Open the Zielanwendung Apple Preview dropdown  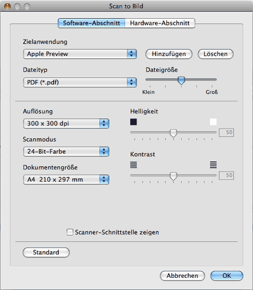[x=80, y=54]
